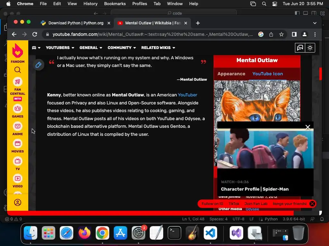Open the Chrome profile avatar icon
Viewport: 329px width, 246px height.
[x=305, y=34]
